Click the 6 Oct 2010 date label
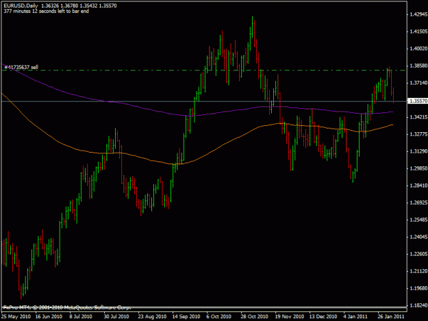Image resolution: width=428 pixels, height=321 pixels. 218,317
